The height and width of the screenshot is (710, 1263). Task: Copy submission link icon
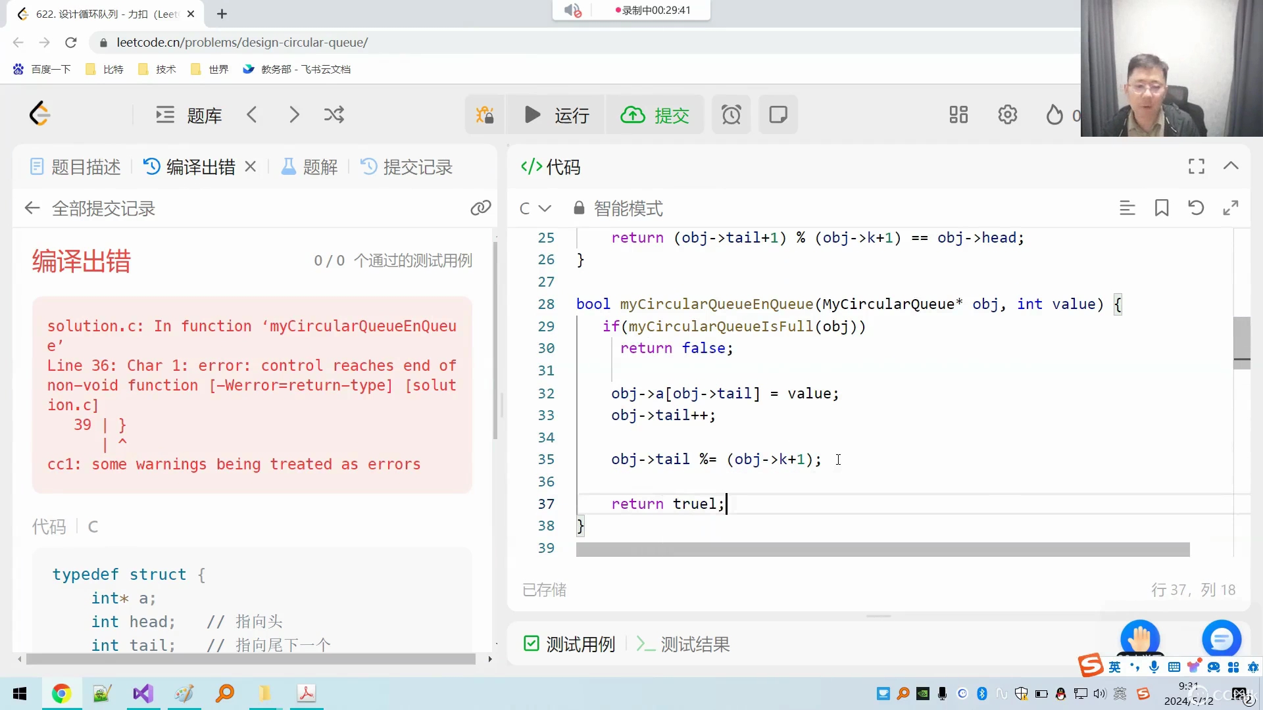(481, 208)
